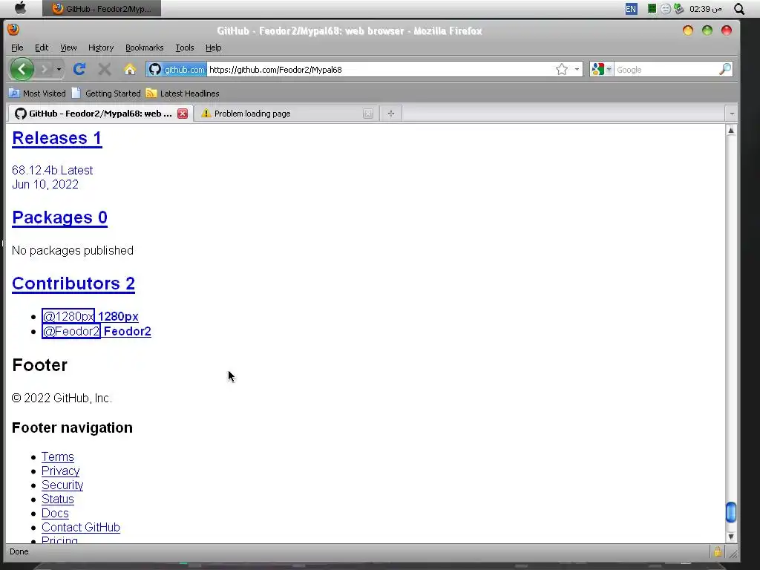Click the Forward arrow button
The height and width of the screenshot is (570, 760).
44,69
